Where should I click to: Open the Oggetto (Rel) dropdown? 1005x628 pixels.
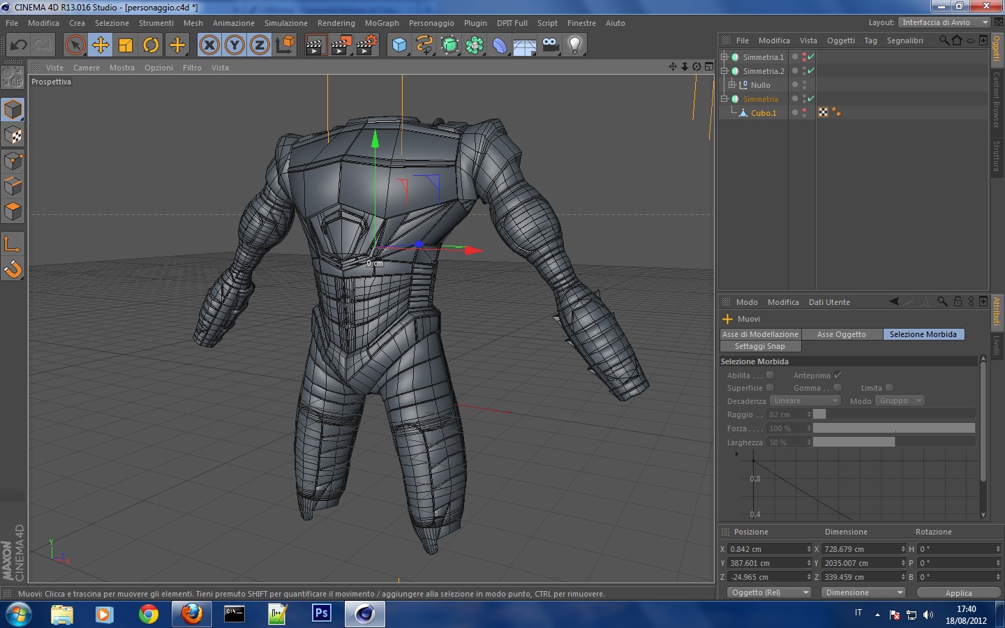click(768, 592)
